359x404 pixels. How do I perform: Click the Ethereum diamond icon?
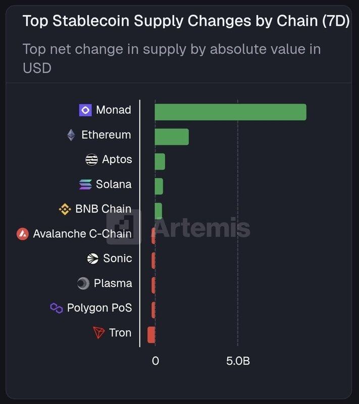(x=71, y=135)
